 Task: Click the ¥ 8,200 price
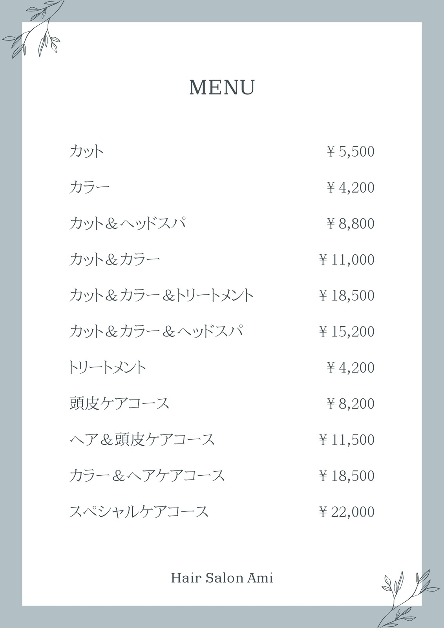coord(351,404)
